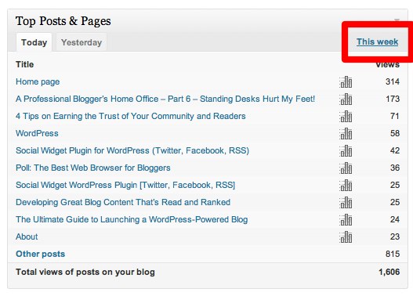This screenshot has width=413, height=296.
Task: Open the Home page link
Action: (38, 81)
